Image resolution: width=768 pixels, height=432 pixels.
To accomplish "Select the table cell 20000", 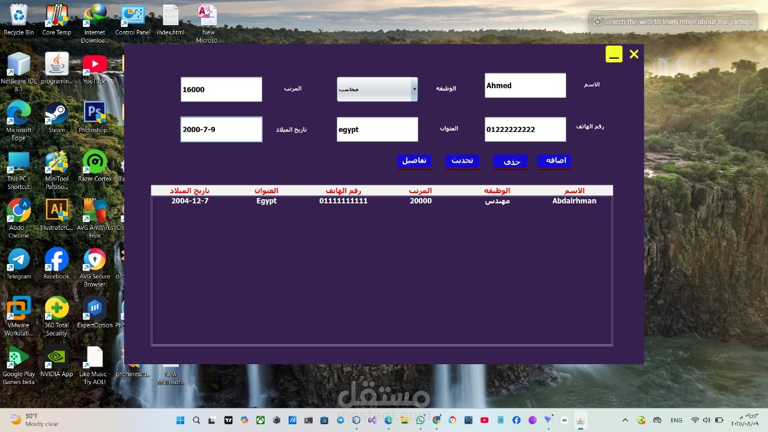I will pos(421,201).
